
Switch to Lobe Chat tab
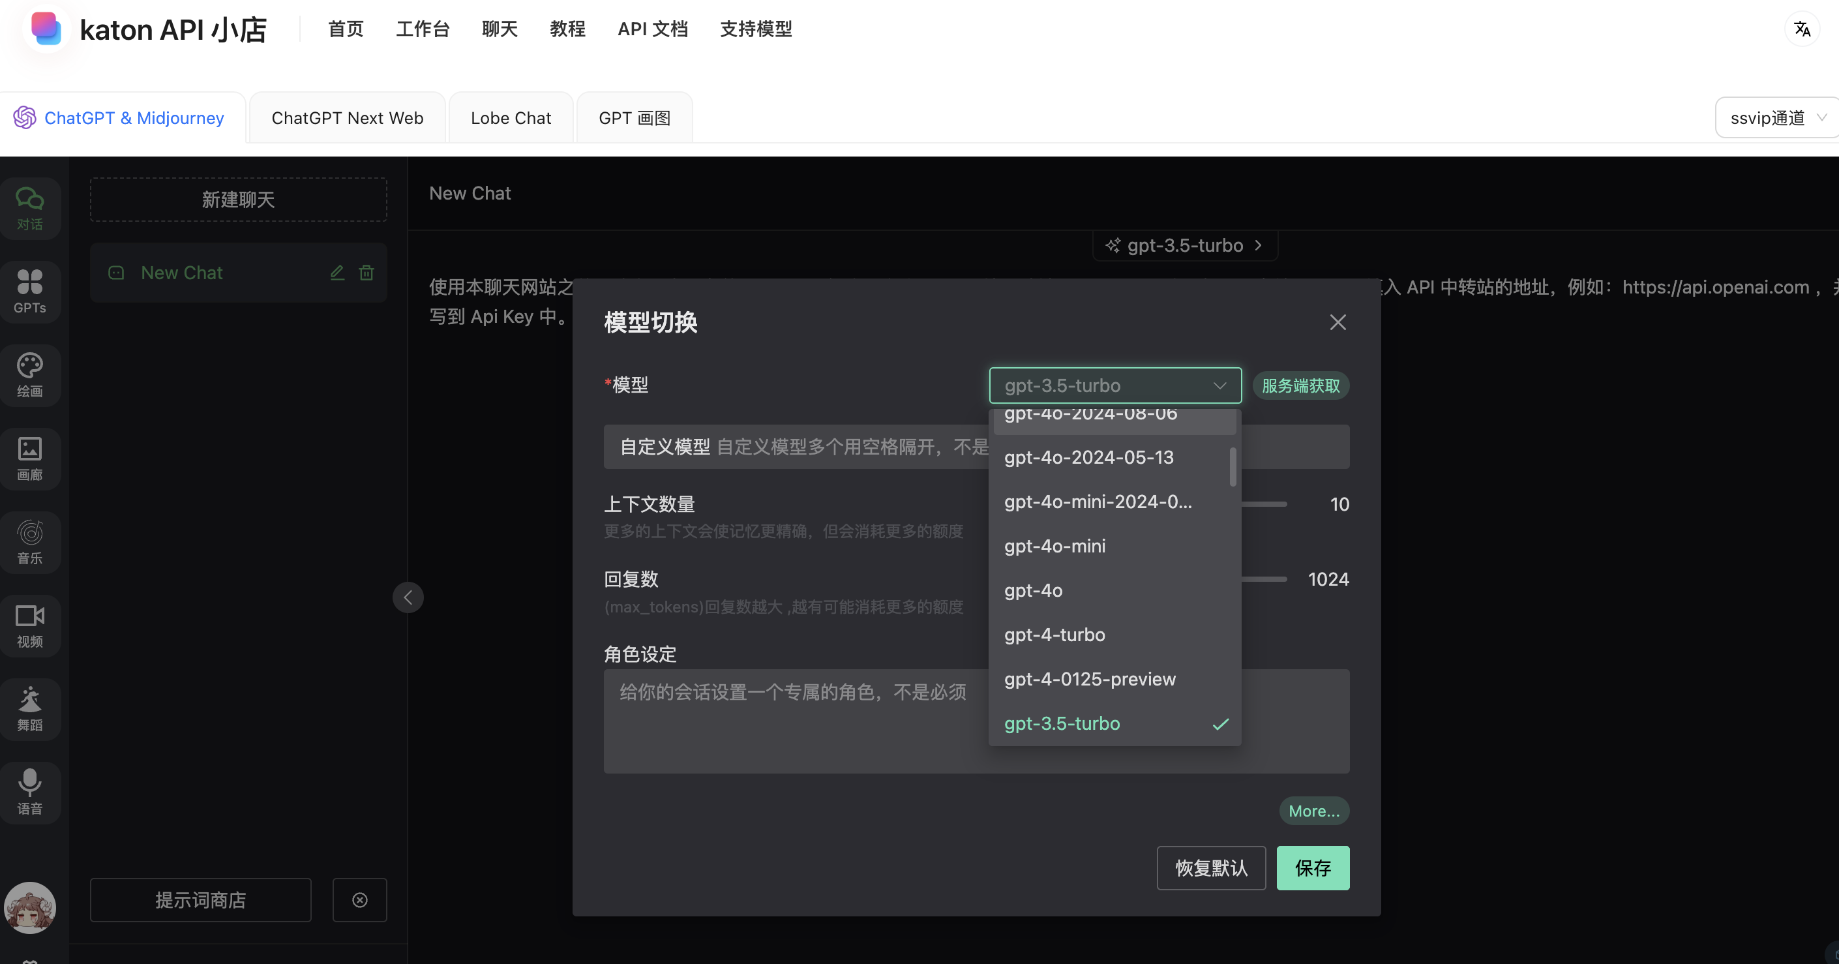click(x=511, y=117)
